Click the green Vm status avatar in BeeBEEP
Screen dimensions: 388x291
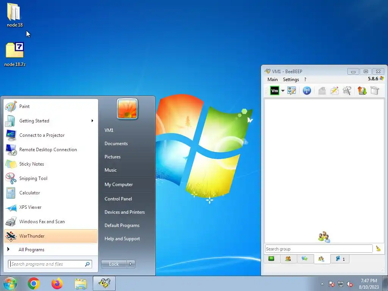pyautogui.click(x=274, y=91)
